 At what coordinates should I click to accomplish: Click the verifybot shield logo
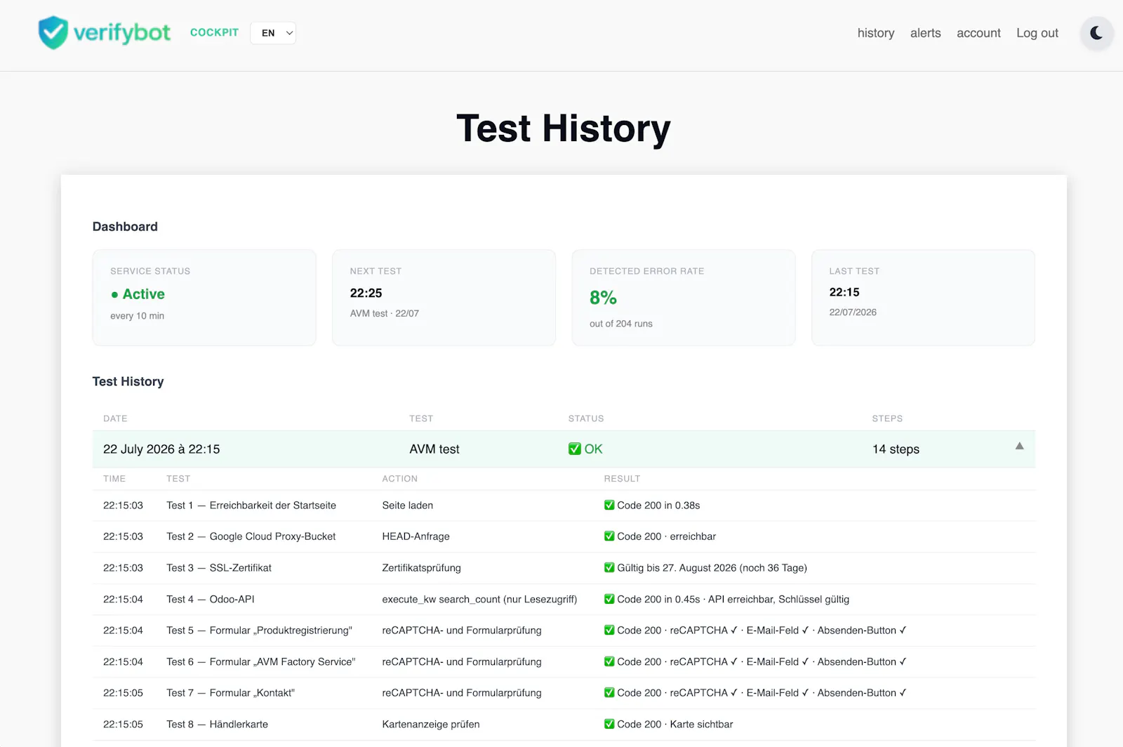[x=53, y=32]
